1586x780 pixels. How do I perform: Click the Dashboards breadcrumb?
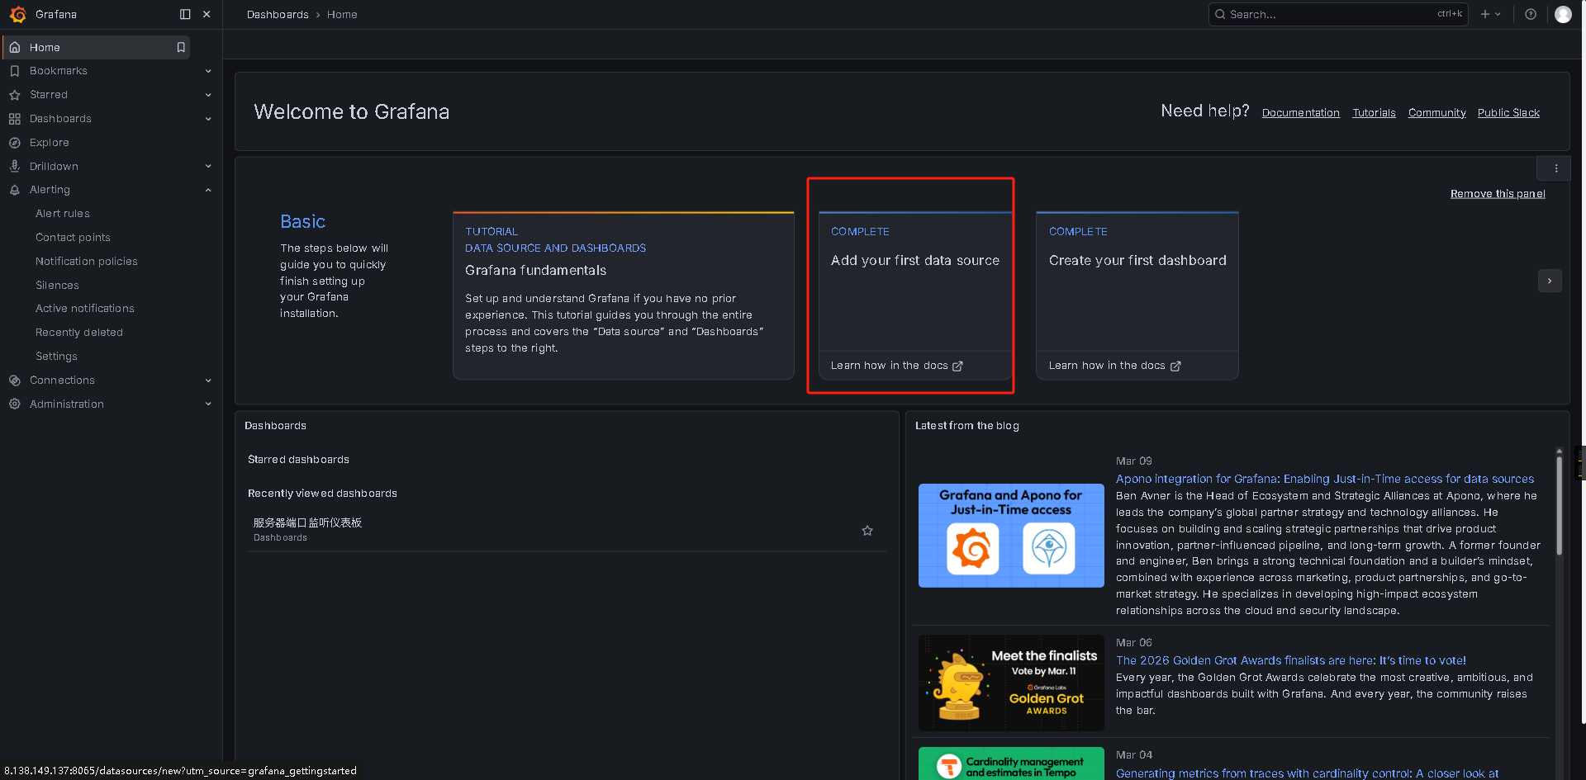pyautogui.click(x=278, y=15)
